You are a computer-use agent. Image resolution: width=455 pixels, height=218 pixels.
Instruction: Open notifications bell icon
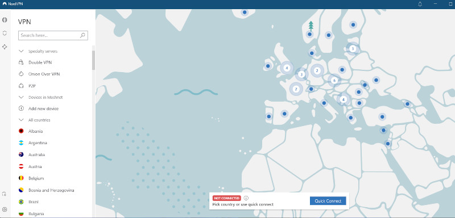pyautogui.click(x=420, y=4)
